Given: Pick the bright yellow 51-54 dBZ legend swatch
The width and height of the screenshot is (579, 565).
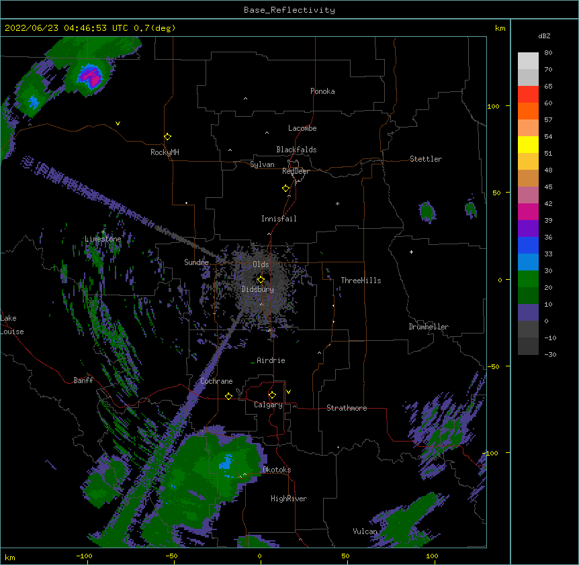Looking at the screenshot, I should click(528, 144).
